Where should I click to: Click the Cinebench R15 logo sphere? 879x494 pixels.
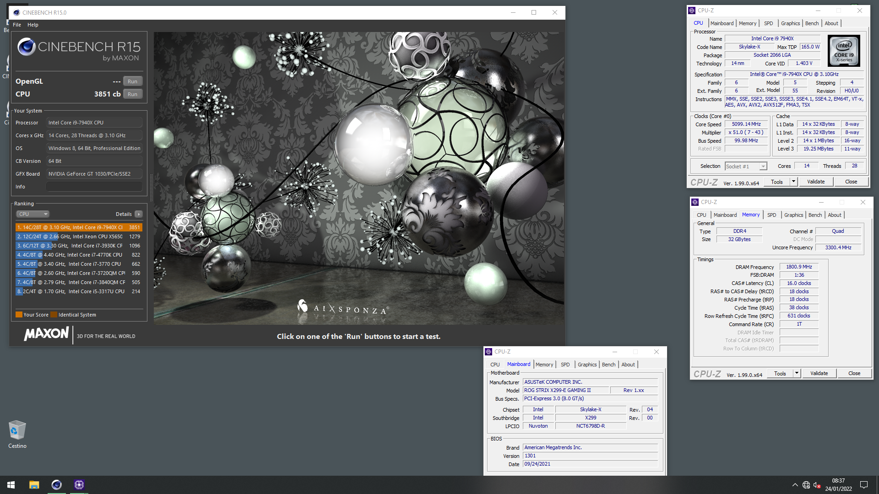[x=27, y=47]
